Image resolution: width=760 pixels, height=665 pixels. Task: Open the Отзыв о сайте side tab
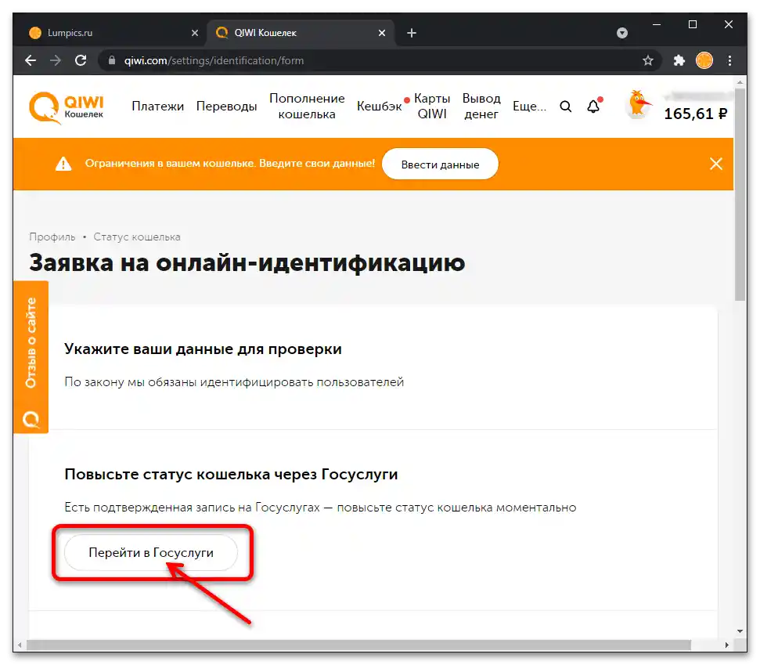click(31, 357)
